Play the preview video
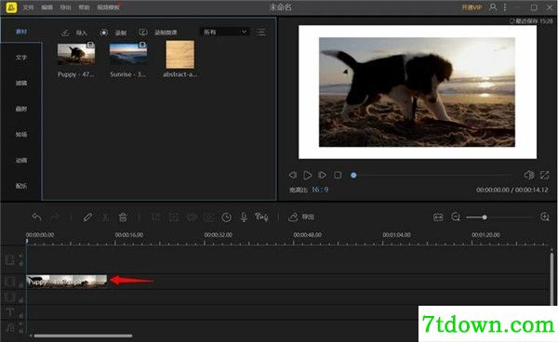Screen dimensions: 558x342 point(308,175)
